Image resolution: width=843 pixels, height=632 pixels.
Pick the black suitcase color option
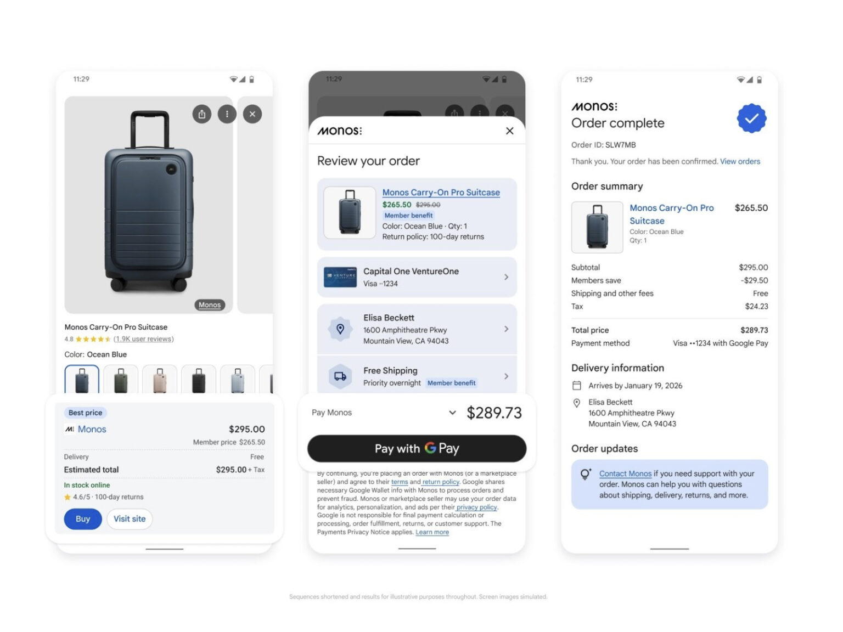(x=199, y=380)
